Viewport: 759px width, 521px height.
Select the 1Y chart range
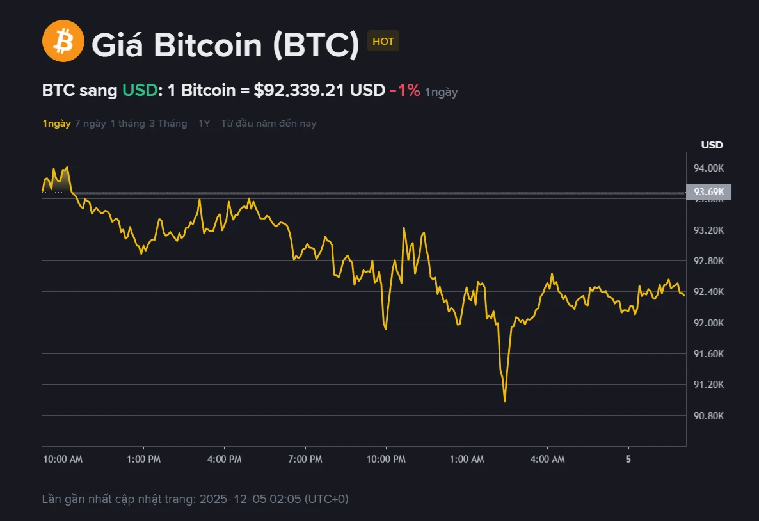pos(204,124)
